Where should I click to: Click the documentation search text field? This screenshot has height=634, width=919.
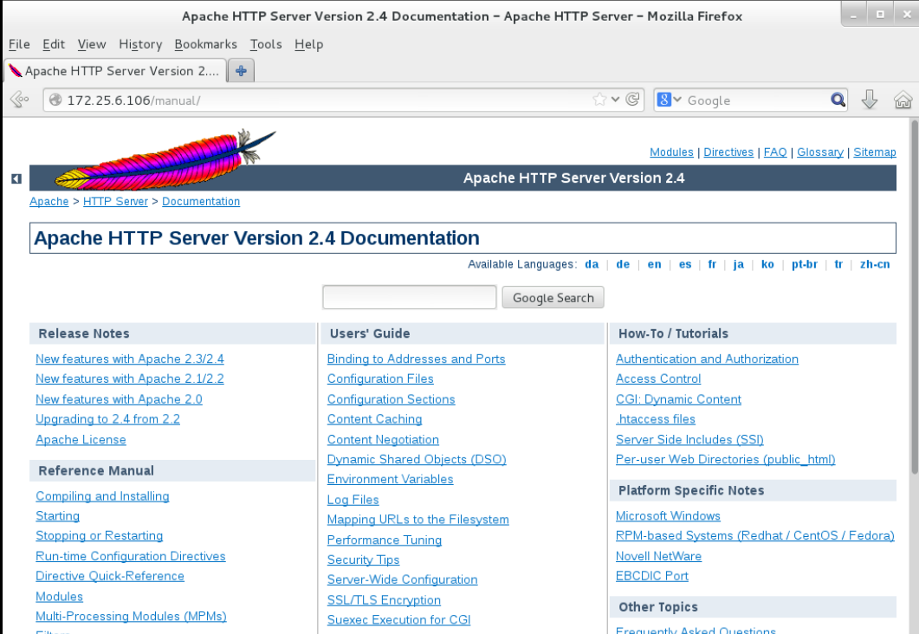409,297
